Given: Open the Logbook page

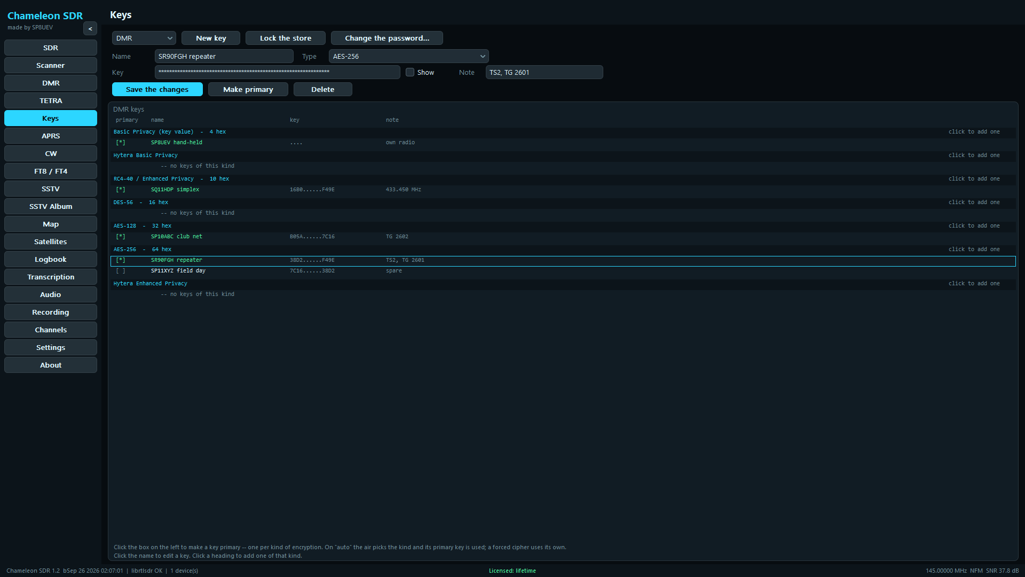Looking at the screenshot, I should point(51,259).
